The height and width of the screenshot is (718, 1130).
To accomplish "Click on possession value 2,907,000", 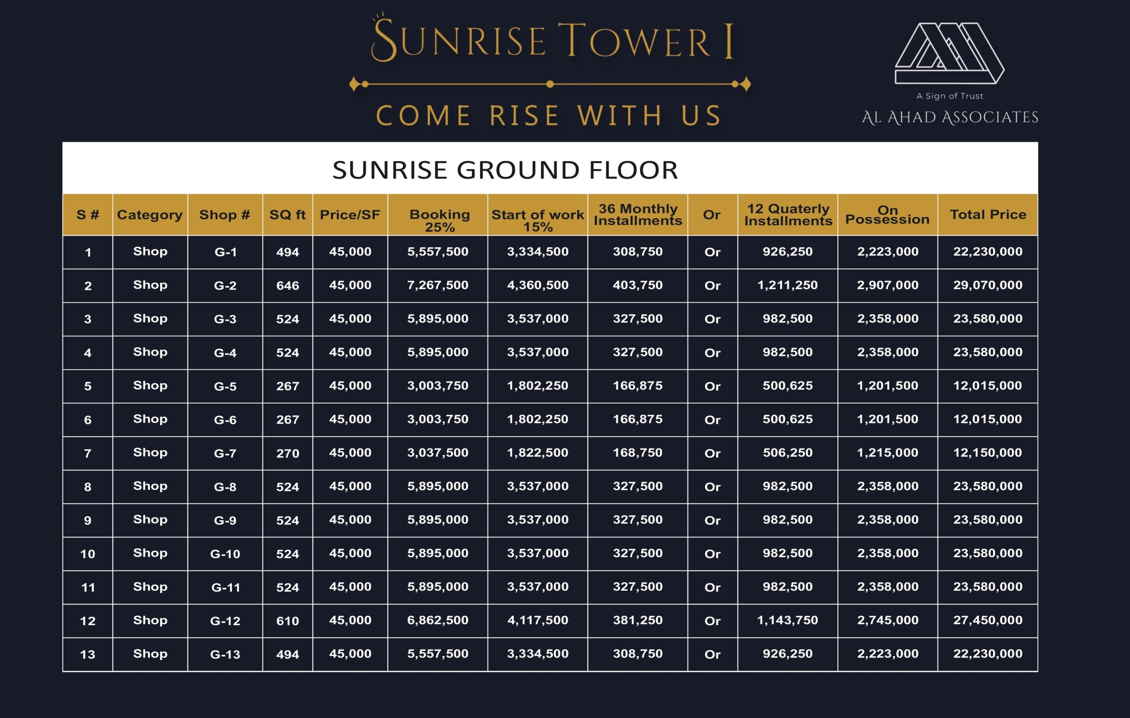I will coord(888,285).
